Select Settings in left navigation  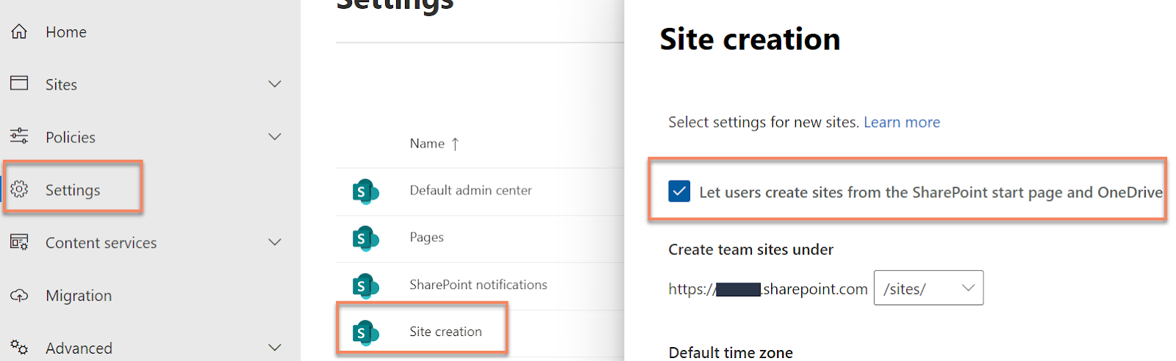[73, 190]
